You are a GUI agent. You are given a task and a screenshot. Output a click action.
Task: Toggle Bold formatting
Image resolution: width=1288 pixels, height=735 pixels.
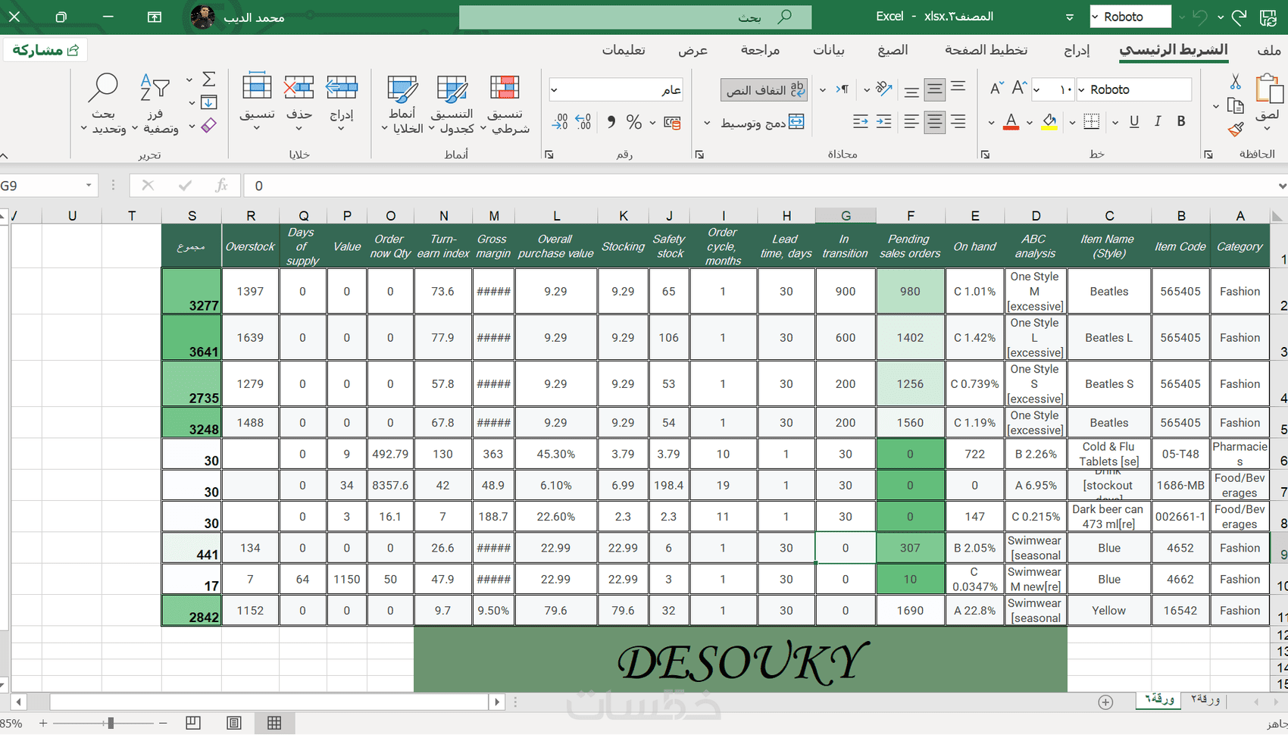coord(1181,121)
